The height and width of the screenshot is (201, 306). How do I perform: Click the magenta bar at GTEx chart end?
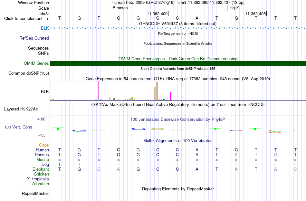171,96
